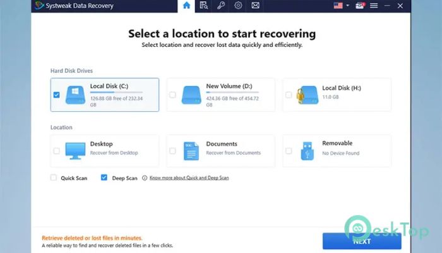This screenshot has height=253, width=442.
Task: Close the Systweak Data Recovery window
Action: 400,5
